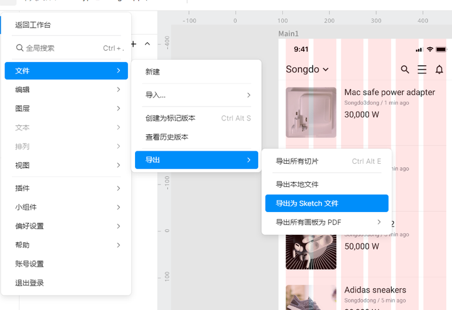452x310 pixels.
Task: Click the cellular signal icon in the status bar
Action: click(419, 50)
